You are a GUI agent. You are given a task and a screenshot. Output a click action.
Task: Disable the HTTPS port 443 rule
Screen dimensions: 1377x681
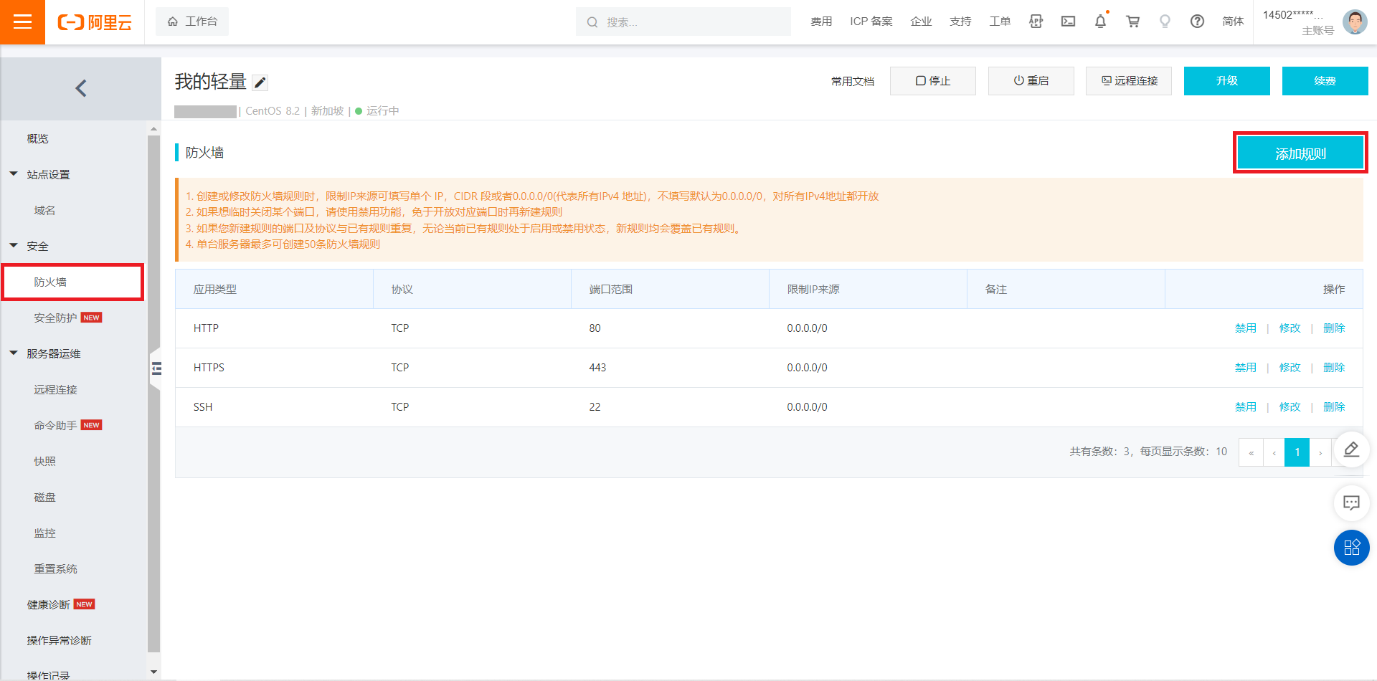coord(1245,368)
